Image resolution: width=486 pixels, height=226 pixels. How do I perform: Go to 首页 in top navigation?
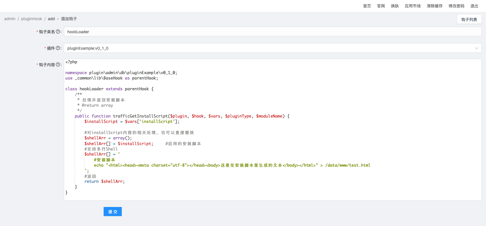(367, 6)
